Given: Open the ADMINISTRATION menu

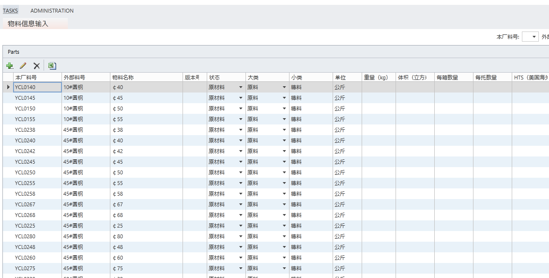Looking at the screenshot, I should [52, 11].
